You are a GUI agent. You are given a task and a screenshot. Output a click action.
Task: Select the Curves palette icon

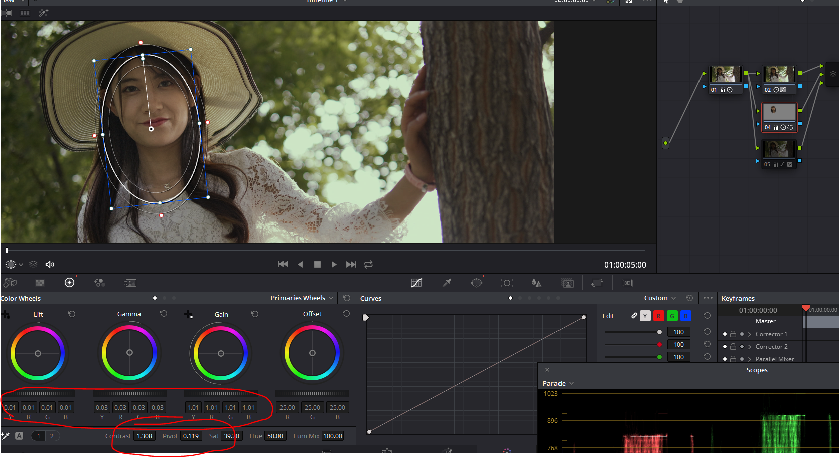click(416, 283)
